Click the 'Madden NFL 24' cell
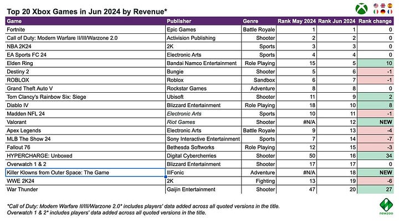This screenshot has height=221, width=399. tap(85, 114)
